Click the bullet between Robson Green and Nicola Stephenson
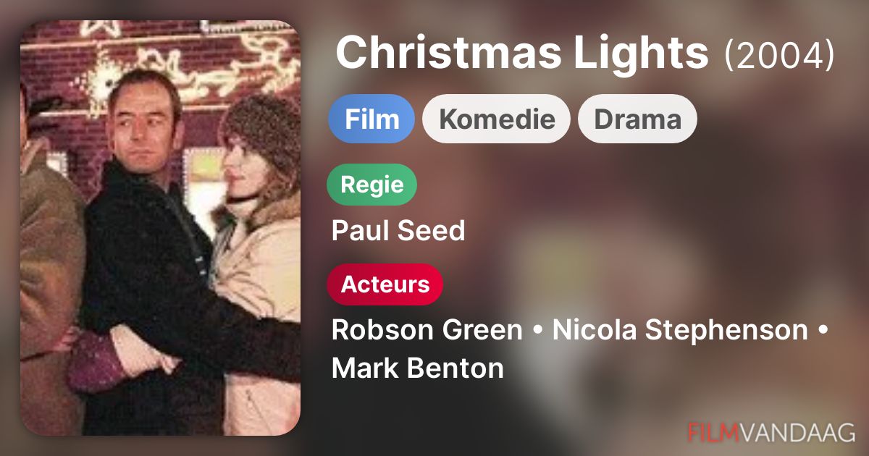Image resolution: width=869 pixels, height=456 pixels. point(537,331)
